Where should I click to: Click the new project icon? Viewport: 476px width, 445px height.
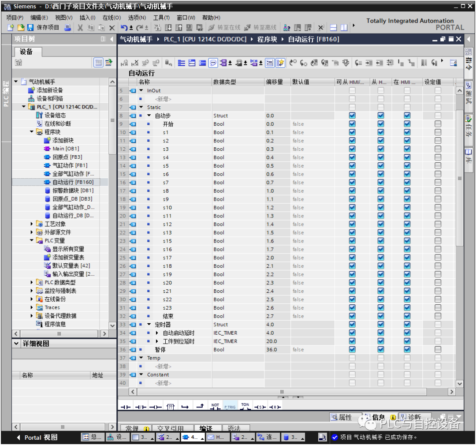tap(11, 28)
